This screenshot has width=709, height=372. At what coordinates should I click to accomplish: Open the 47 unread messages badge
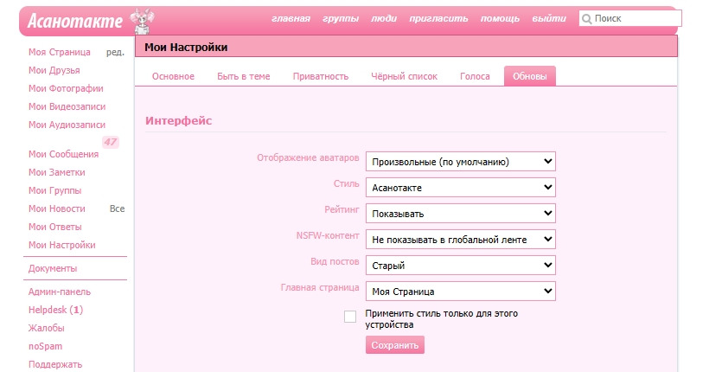tap(110, 142)
